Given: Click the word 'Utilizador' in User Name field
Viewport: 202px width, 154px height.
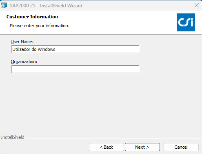Looking at the screenshot, I should pos(21,49).
